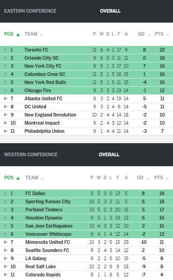
Task: Sort Western Conference by POS arrow
Action: point(18,178)
